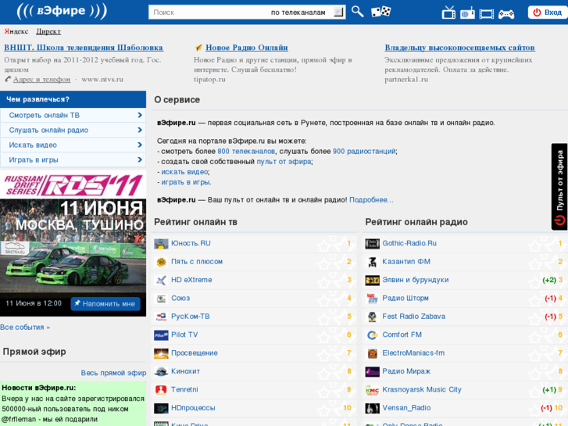
Task: Click the Krasnoyarsk Music City station icon
Action: click(x=373, y=390)
